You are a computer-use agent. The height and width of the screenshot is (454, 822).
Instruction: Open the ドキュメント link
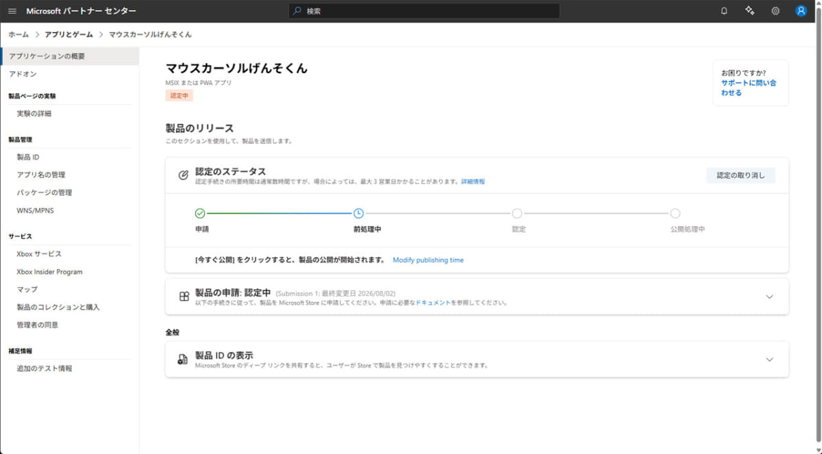(x=433, y=303)
